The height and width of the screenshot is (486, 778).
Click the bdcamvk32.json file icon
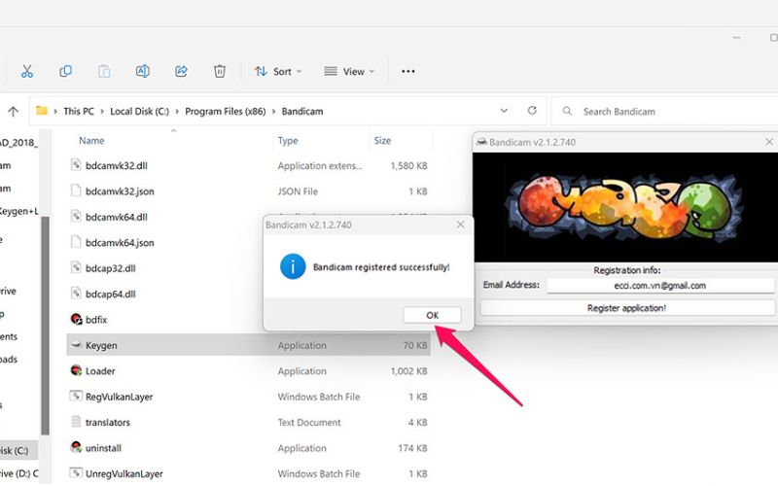click(76, 191)
